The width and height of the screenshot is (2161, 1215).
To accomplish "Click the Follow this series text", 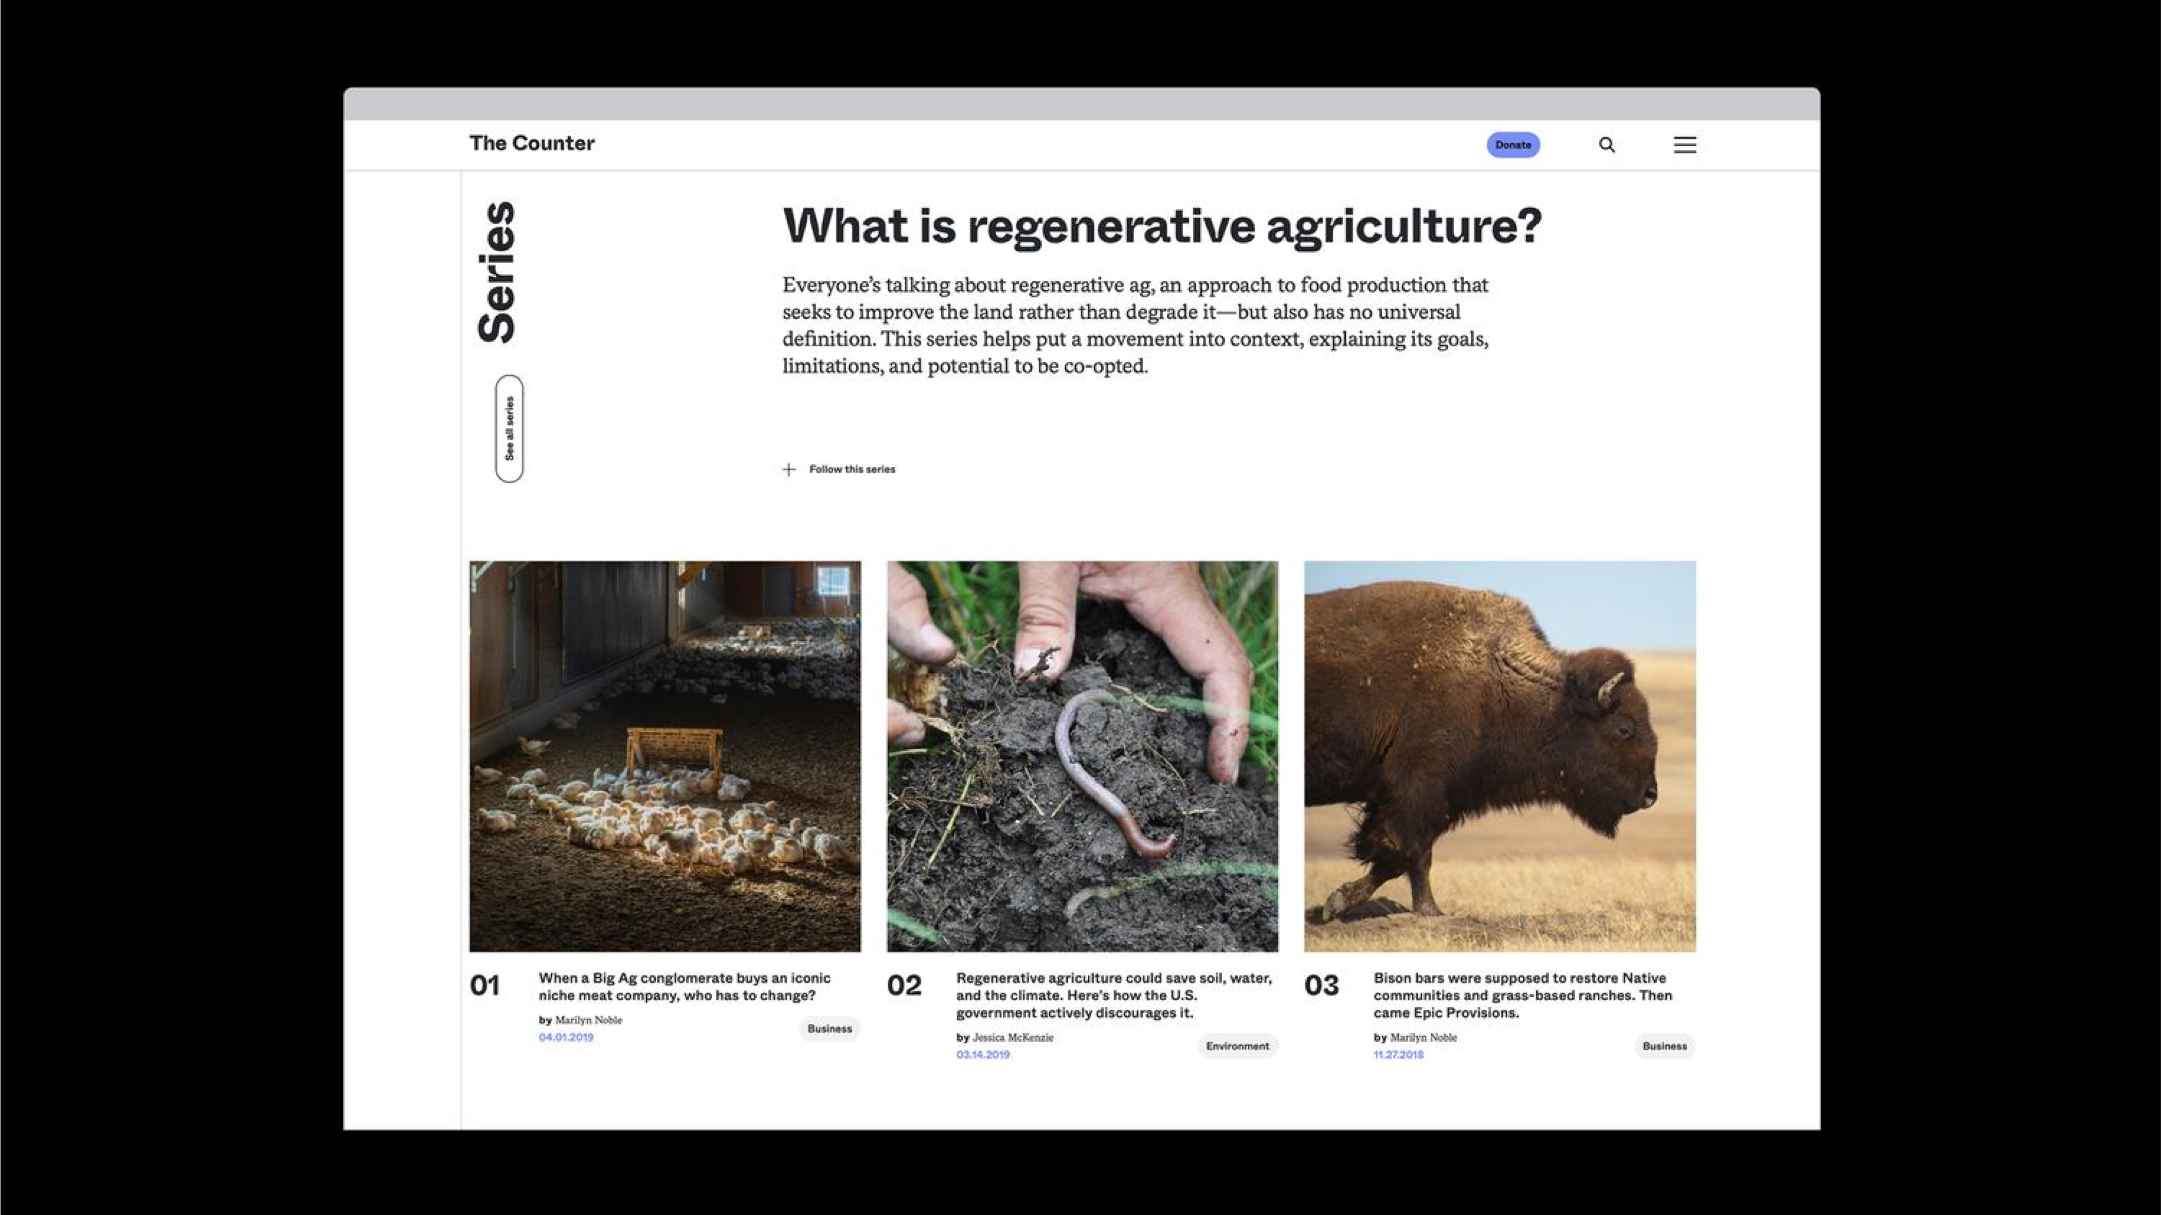I will [851, 470].
